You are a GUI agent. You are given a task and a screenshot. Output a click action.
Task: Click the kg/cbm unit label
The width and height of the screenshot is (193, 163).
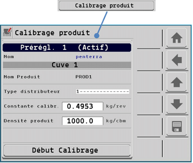[x=116, y=121]
